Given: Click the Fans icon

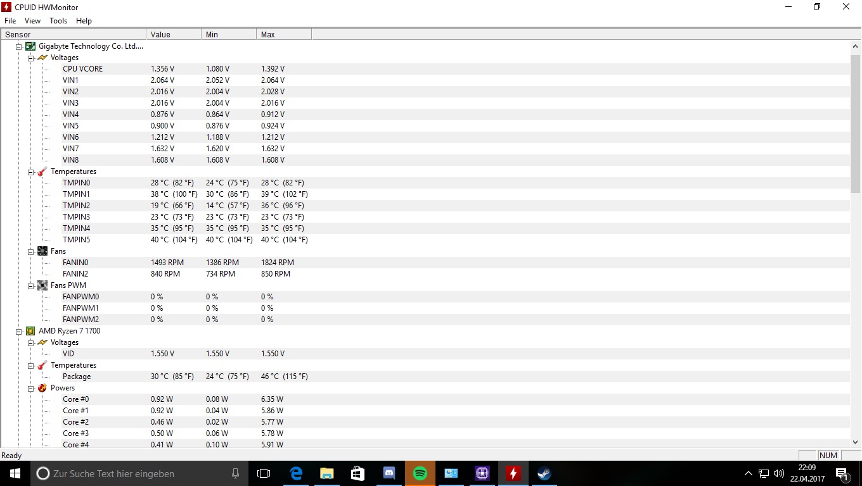Looking at the screenshot, I should [x=42, y=251].
